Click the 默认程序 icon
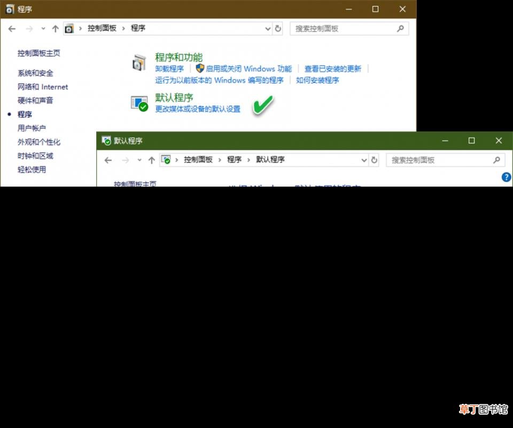Viewport: 513px width, 428px height. (139, 103)
